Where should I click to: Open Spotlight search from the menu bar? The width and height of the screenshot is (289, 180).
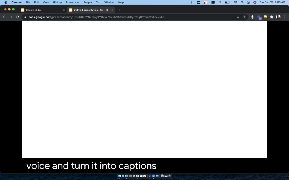pyautogui.click(x=242, y=2)
